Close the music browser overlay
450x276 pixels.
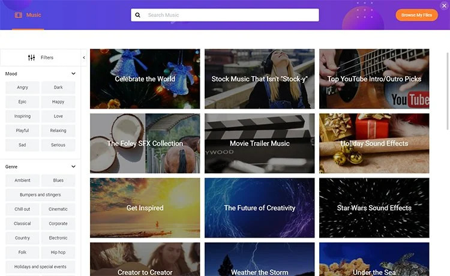(x=444, y=5)
